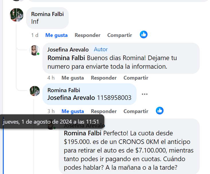Image resolution: width=210 pixels, height=174 pixels.
Task: Click the like reaction icon beside the phone number reply
Action: click(160, 111)
